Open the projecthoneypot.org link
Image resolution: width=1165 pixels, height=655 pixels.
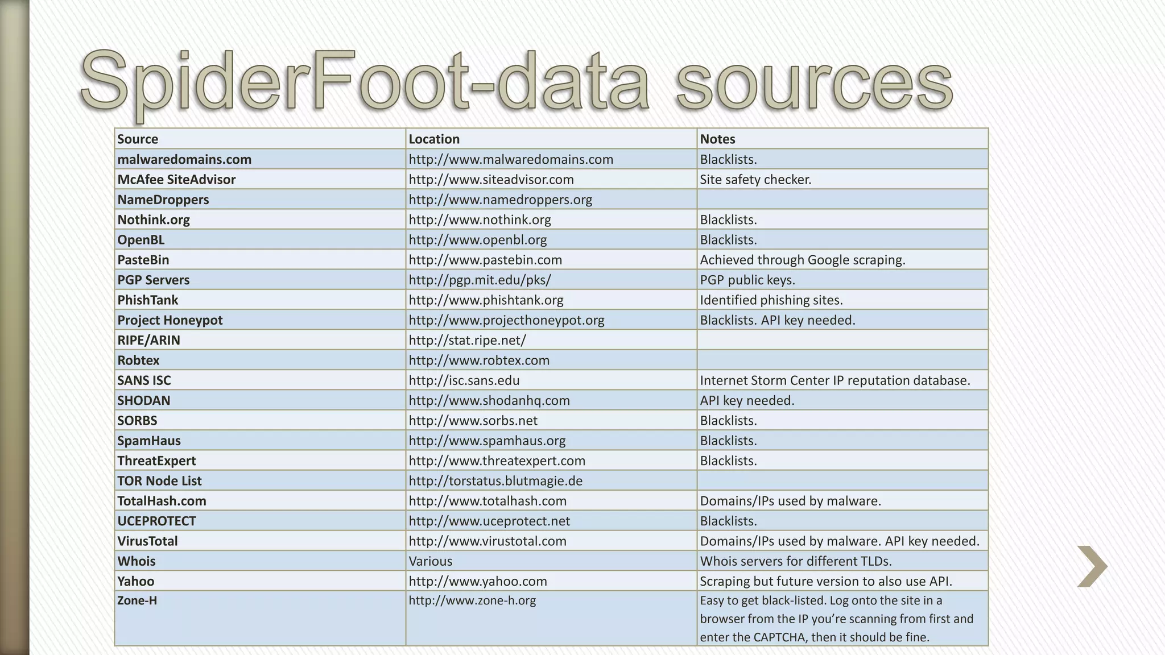pyautogui.click(x=506, y=320)
